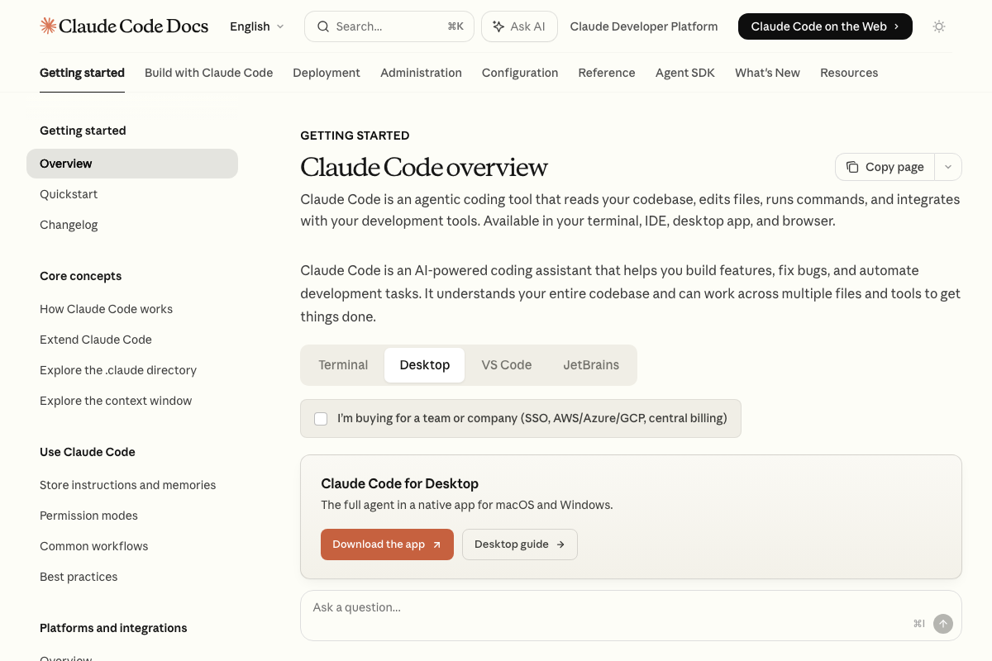The height and width of the screenshot is (661, 992).
Task: Enable the buying for a team or company checkbox
Action: (321, 418)
